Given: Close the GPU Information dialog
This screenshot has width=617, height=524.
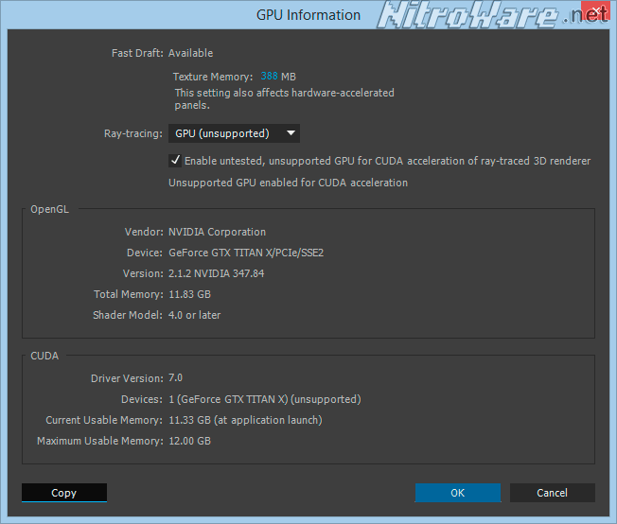Looking at the screenshot, I should (596, 11).
